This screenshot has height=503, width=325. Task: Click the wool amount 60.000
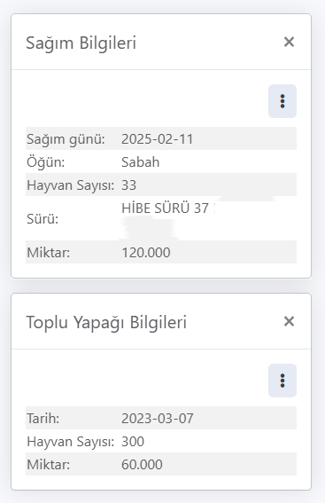(x=142, y=465)
